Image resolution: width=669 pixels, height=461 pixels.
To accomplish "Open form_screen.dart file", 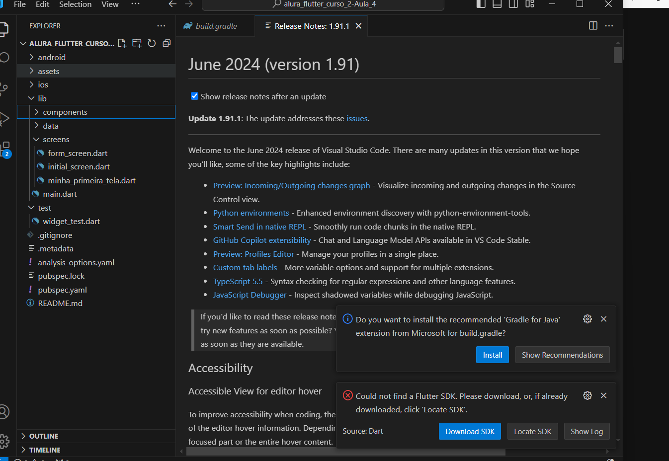I will [96, 153].
